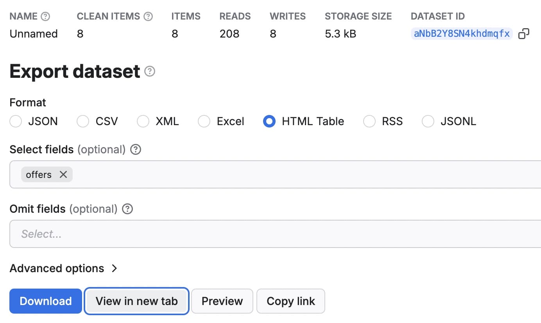Select the HTML Table format
541x323 pixels.
(269, 122)
